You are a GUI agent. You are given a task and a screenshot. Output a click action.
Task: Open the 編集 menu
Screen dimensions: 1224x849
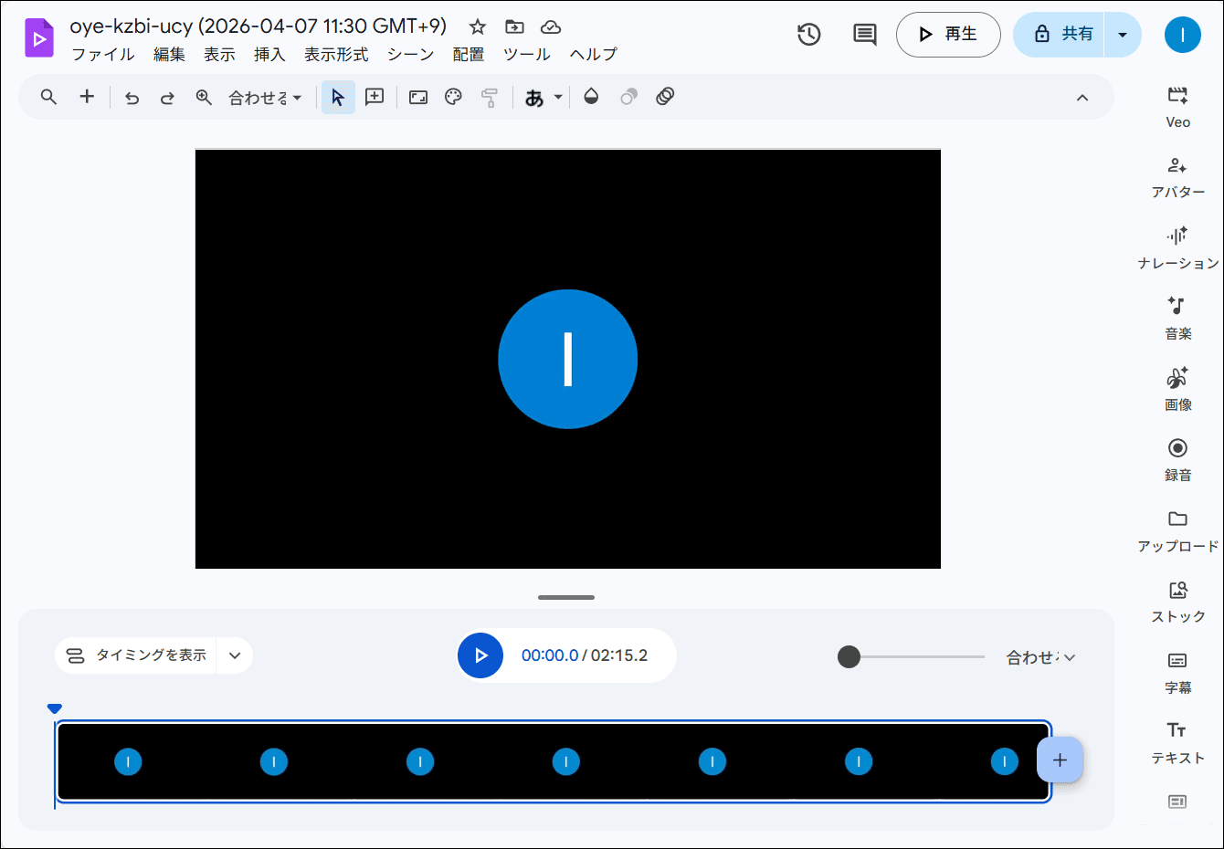(x=169, y=55)
